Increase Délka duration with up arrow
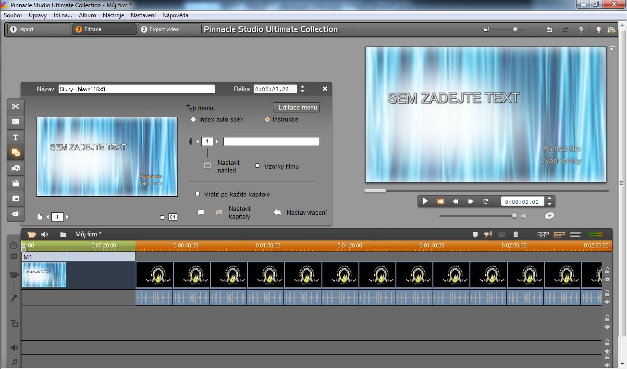627x369 pixels. pos(302,86)
